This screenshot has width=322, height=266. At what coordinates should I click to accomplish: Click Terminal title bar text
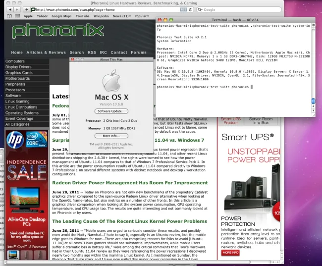235,20
